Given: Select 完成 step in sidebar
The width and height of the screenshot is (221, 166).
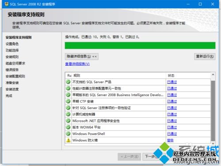Looking at the screenshot, I should (9, 96).
